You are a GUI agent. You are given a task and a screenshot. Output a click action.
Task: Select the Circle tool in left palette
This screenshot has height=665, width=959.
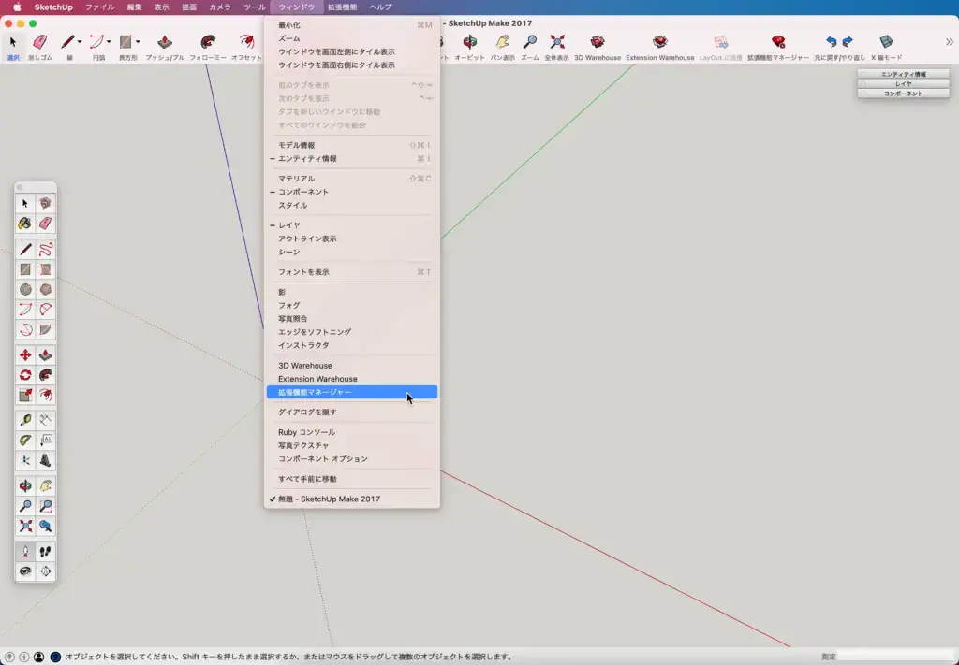click(x=25, y=289)
